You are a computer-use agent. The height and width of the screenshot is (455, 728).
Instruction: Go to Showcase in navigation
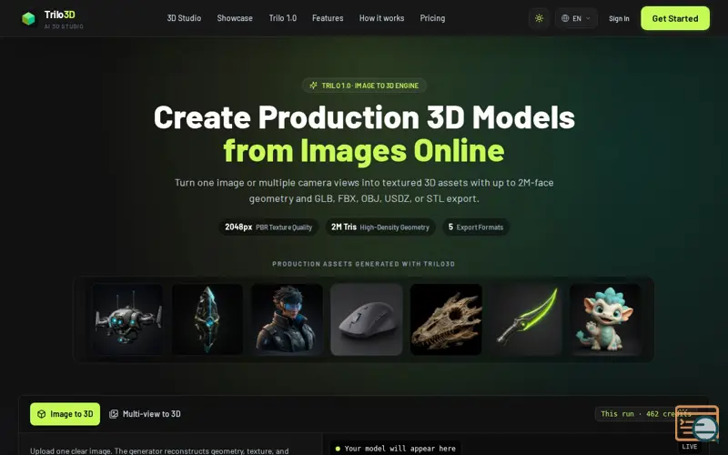[235, 18]
